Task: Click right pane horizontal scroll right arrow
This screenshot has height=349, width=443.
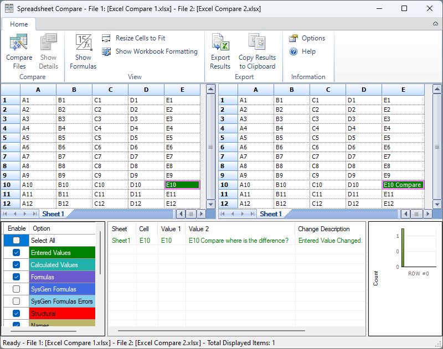Action: [x=427, y=214]
